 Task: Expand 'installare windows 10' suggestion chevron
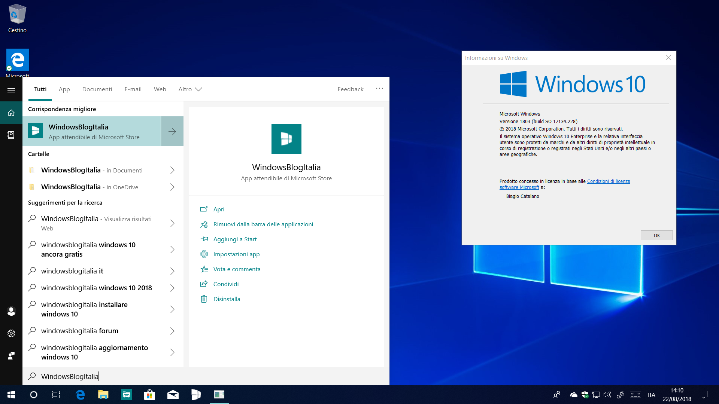(x=172, y=309)
